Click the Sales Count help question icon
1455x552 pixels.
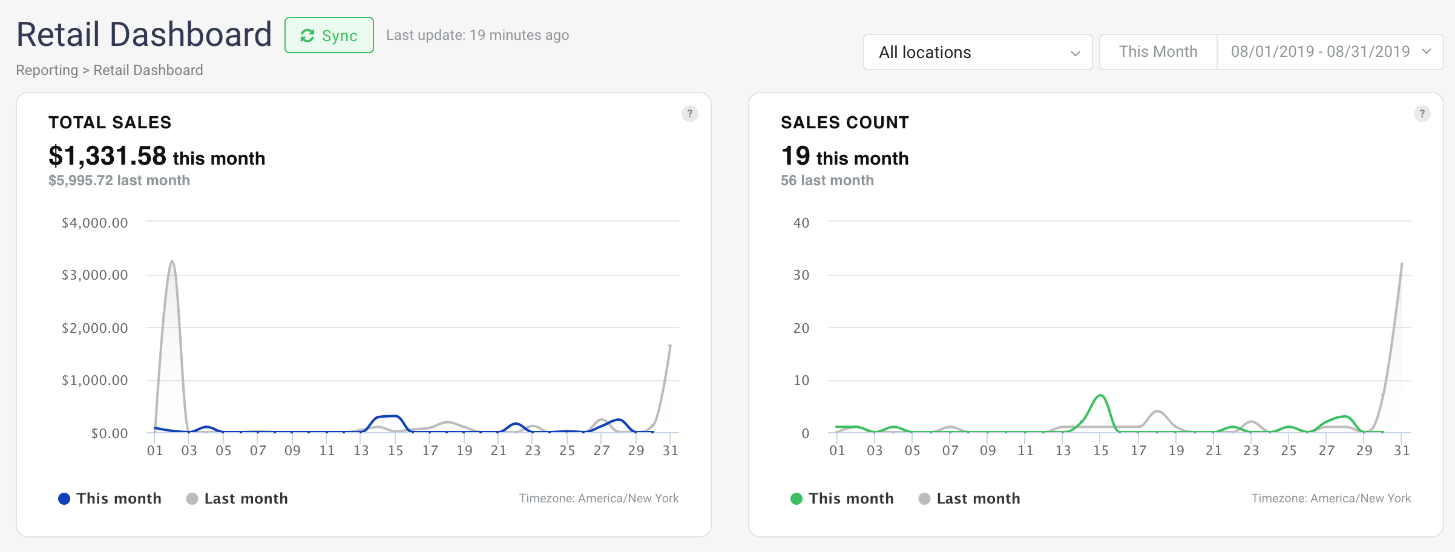(x=1422, y=114)
